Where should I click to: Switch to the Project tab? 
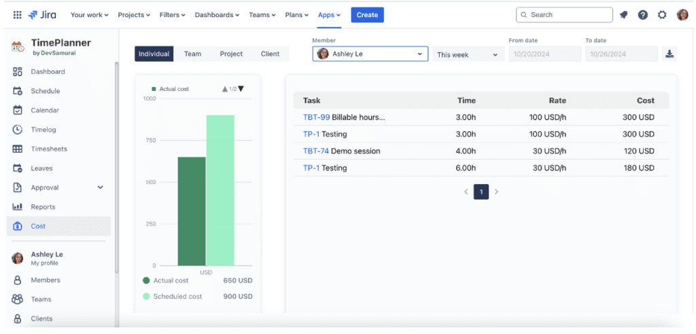tap(231, 54)
